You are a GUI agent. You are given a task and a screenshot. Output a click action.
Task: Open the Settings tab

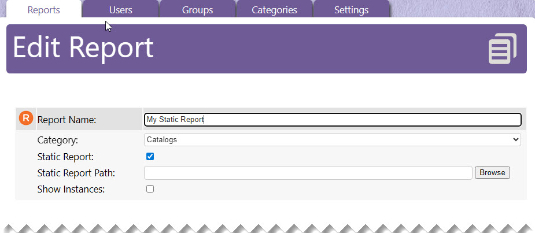[x=351, y=10]
